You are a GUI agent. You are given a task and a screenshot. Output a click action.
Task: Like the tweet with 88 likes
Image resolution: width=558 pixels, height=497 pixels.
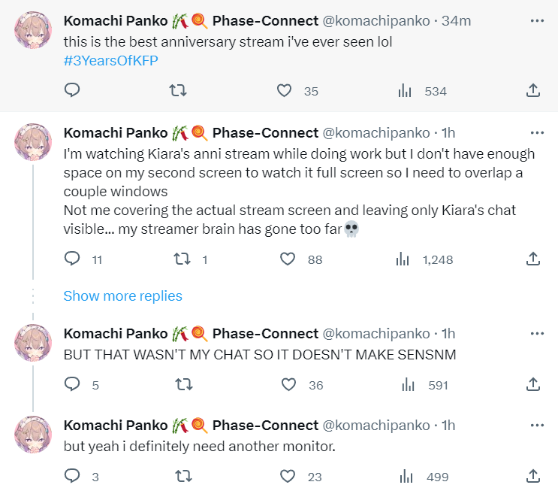pyautogui.click(x=287, y=259)
